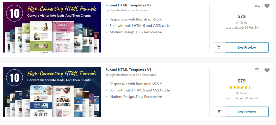Click the V1 funnels preview thumbnail
This screenshot has width=276, height=125.
pyautogui.click(x=52, y=92)
